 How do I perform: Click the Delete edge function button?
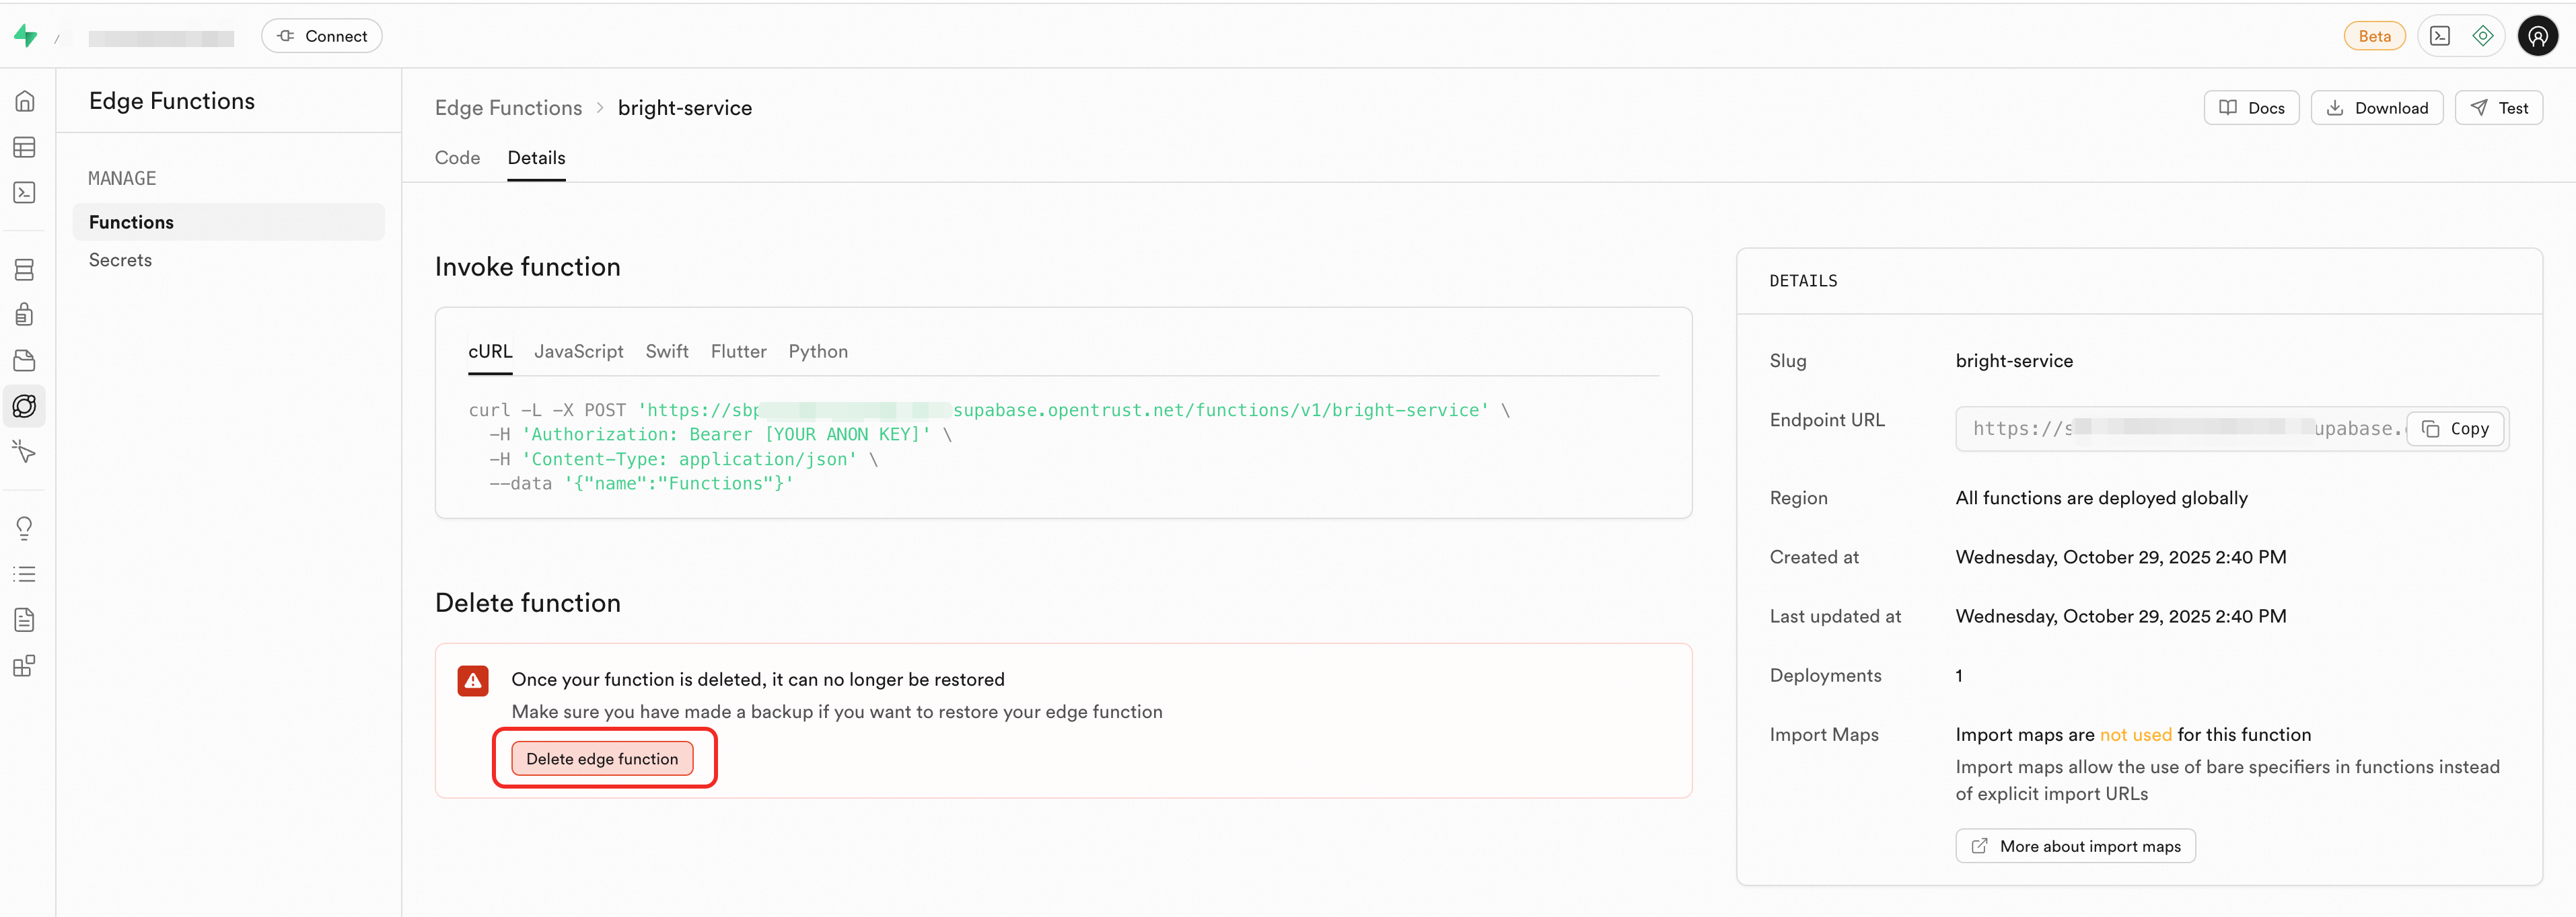[602, 759]
